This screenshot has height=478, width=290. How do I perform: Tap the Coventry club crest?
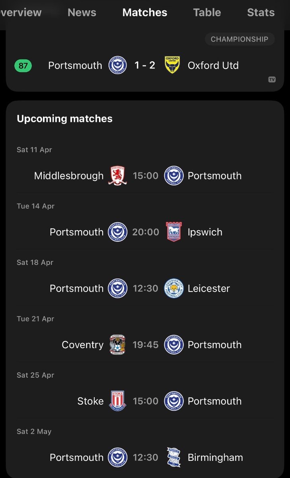click(117, 345)
